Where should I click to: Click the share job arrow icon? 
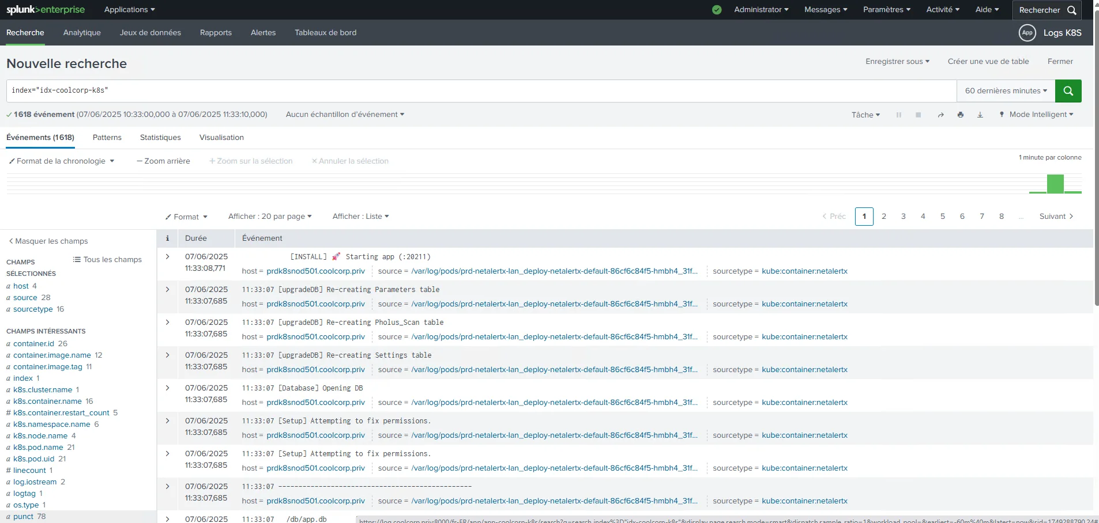point(940,115)
